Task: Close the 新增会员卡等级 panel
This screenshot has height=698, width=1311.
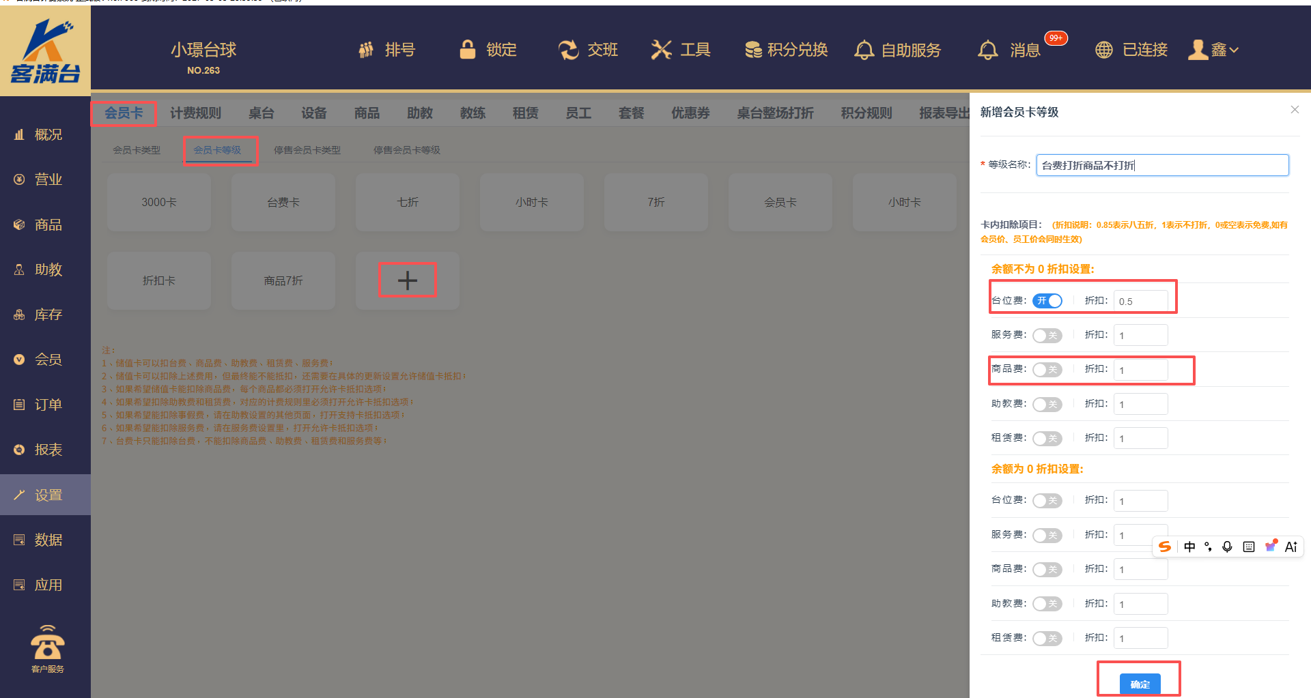Action: (x=1295, y=110)
